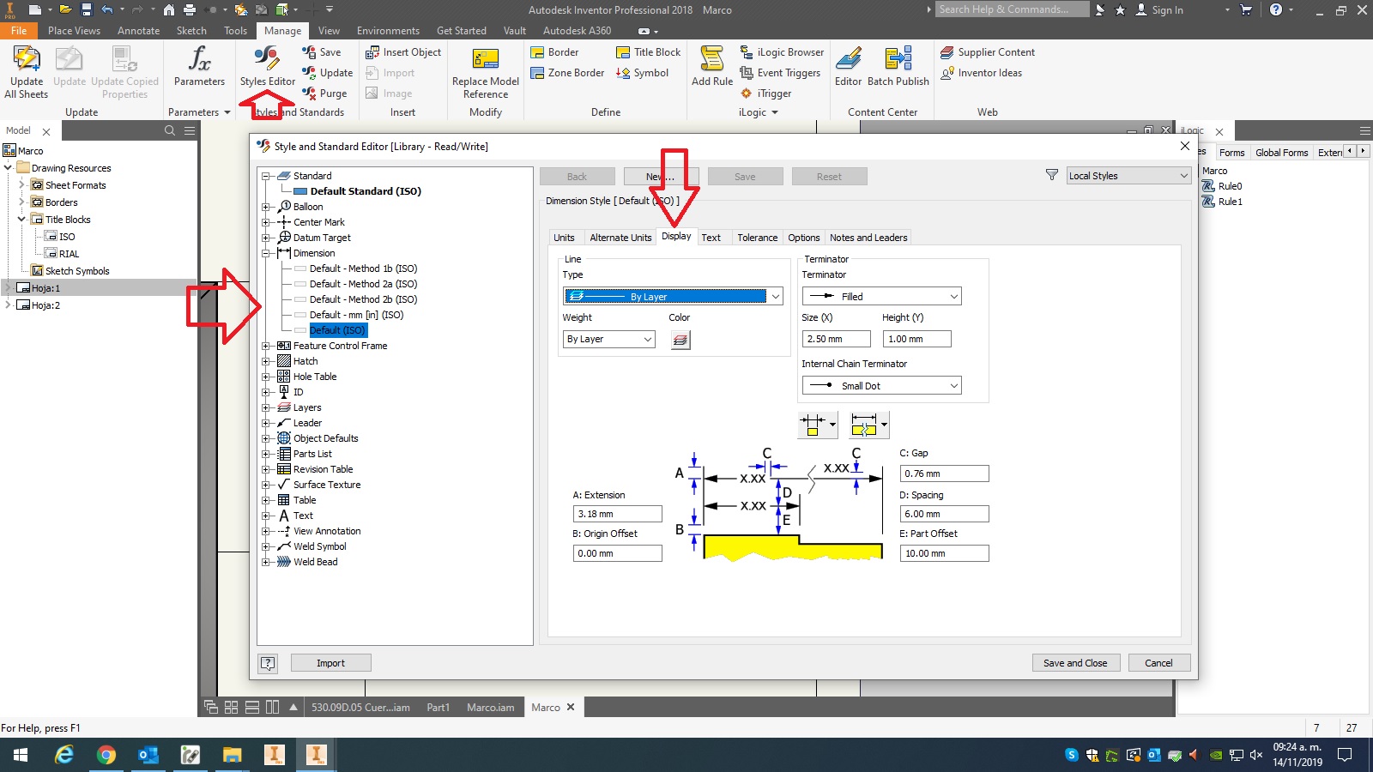
Task: Open the Annotate ribbon tab
Action: pos(138,30)
